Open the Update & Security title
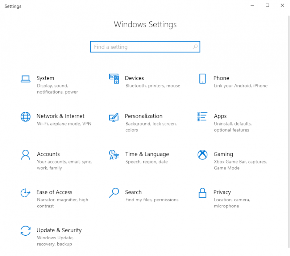Screen dimensions: 290x256 pos(59,230)
